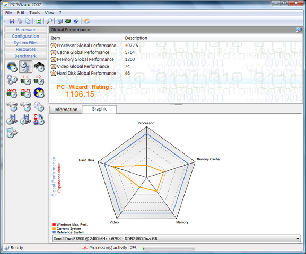
Task: Click the magnifier search toolbar icon
Action: [x=49, y=21]
